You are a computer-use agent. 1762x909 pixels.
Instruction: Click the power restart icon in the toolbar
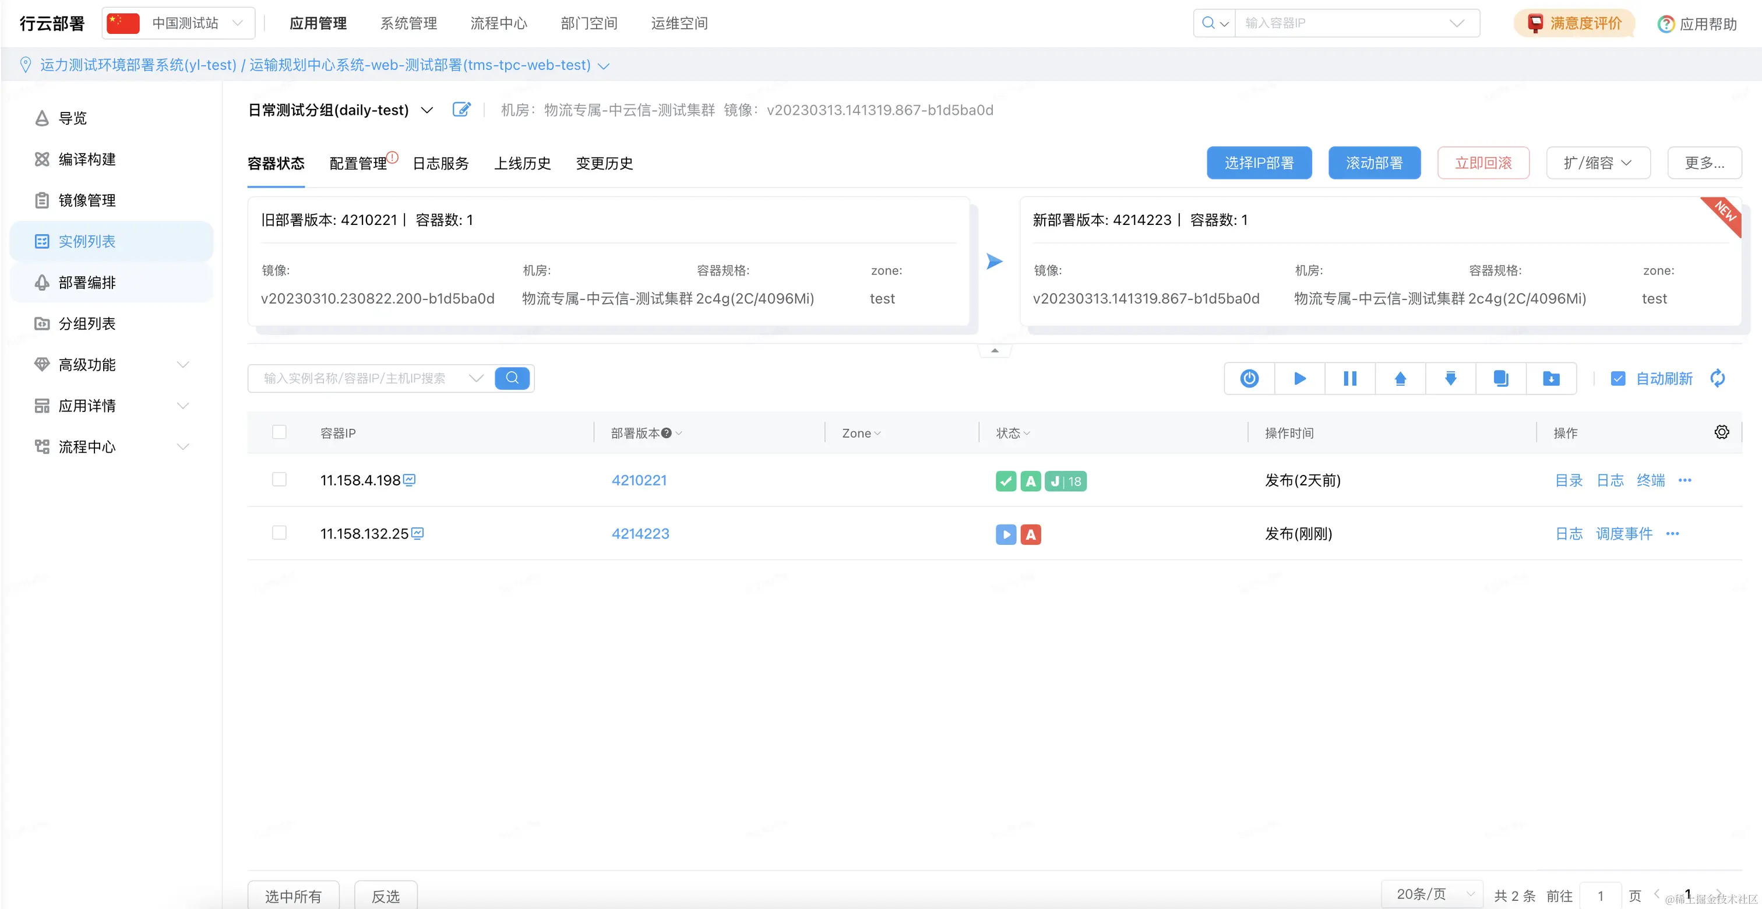1249,378
